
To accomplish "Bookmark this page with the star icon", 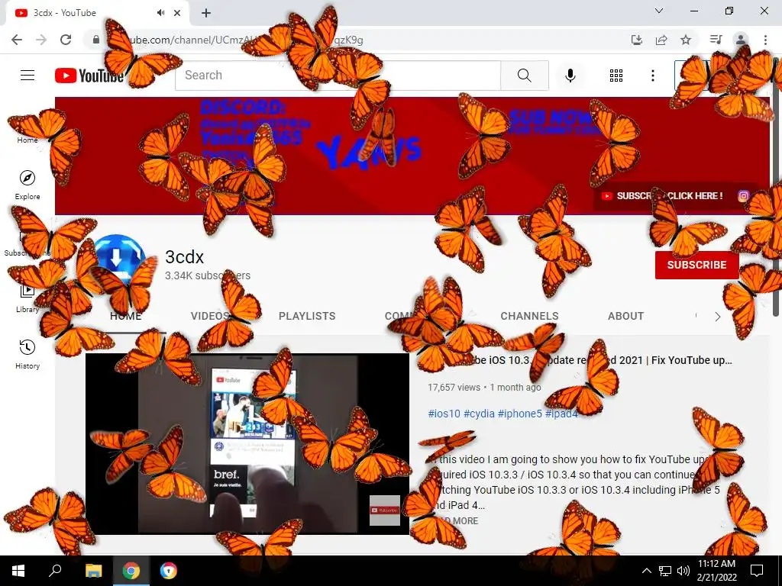I will (686, 40).
